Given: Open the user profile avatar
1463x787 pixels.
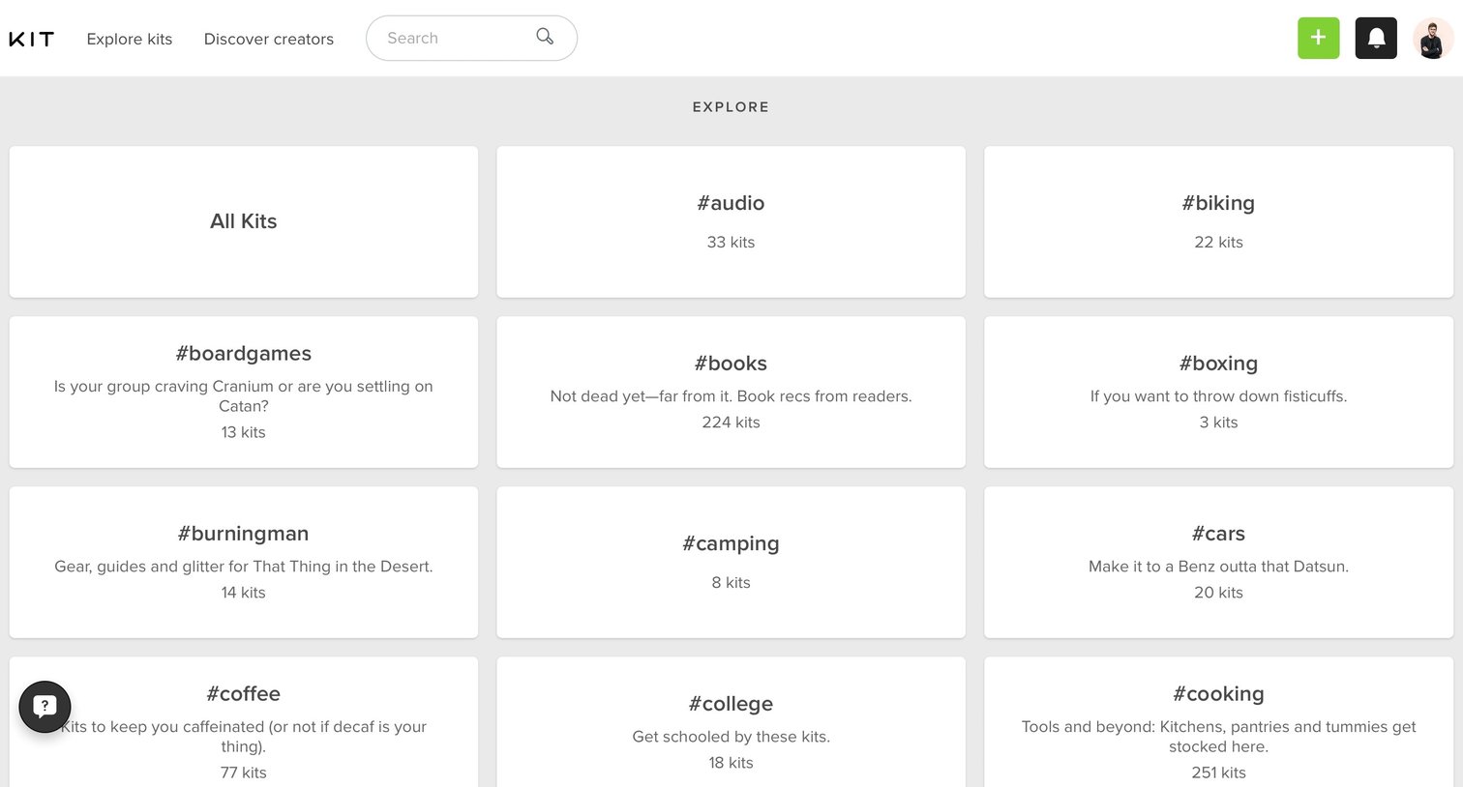Looking at the screenshot, I should pos(1433,38).
